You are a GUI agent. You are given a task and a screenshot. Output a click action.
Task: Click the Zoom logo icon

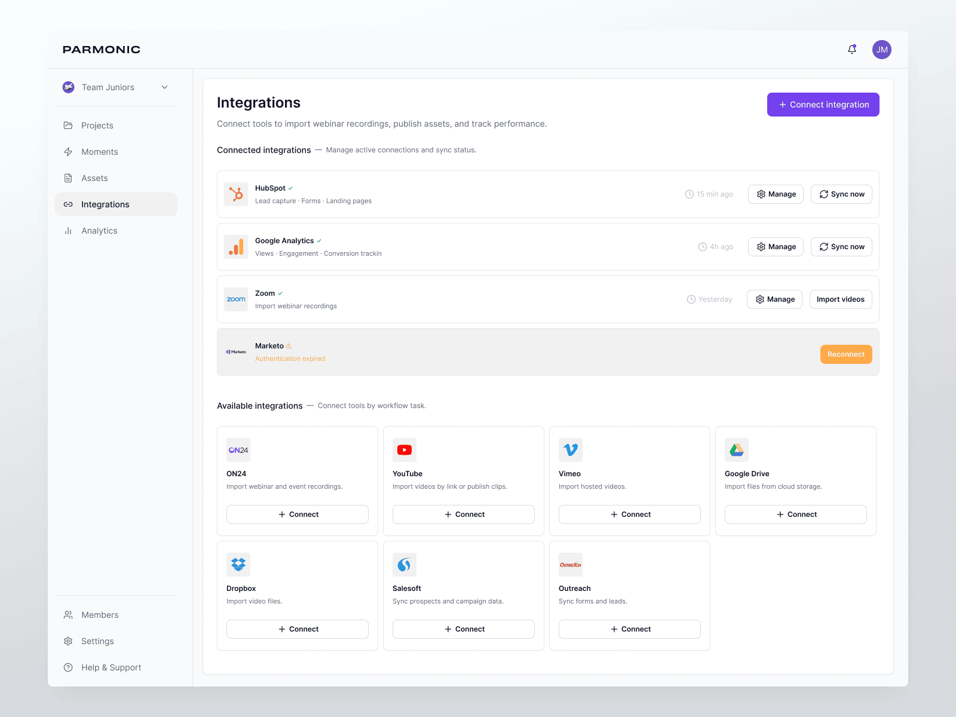(236, 299)
